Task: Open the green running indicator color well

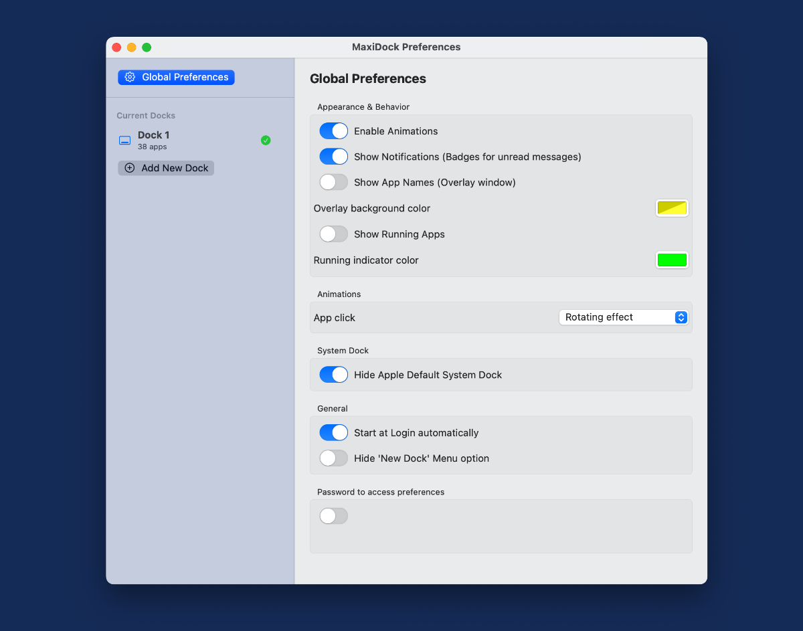Action: coord(672,260)
